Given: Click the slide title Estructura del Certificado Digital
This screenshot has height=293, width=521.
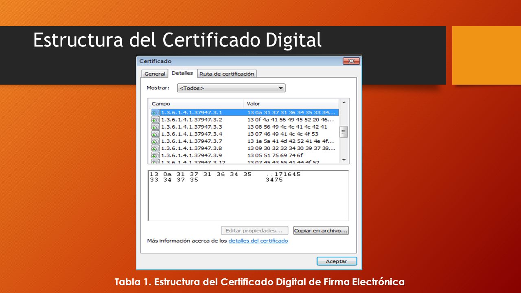Looking at the screenshot, I should (x=177, y=40).
